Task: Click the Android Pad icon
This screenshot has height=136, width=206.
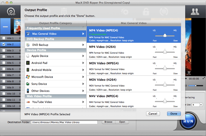Action: point(28,63)
